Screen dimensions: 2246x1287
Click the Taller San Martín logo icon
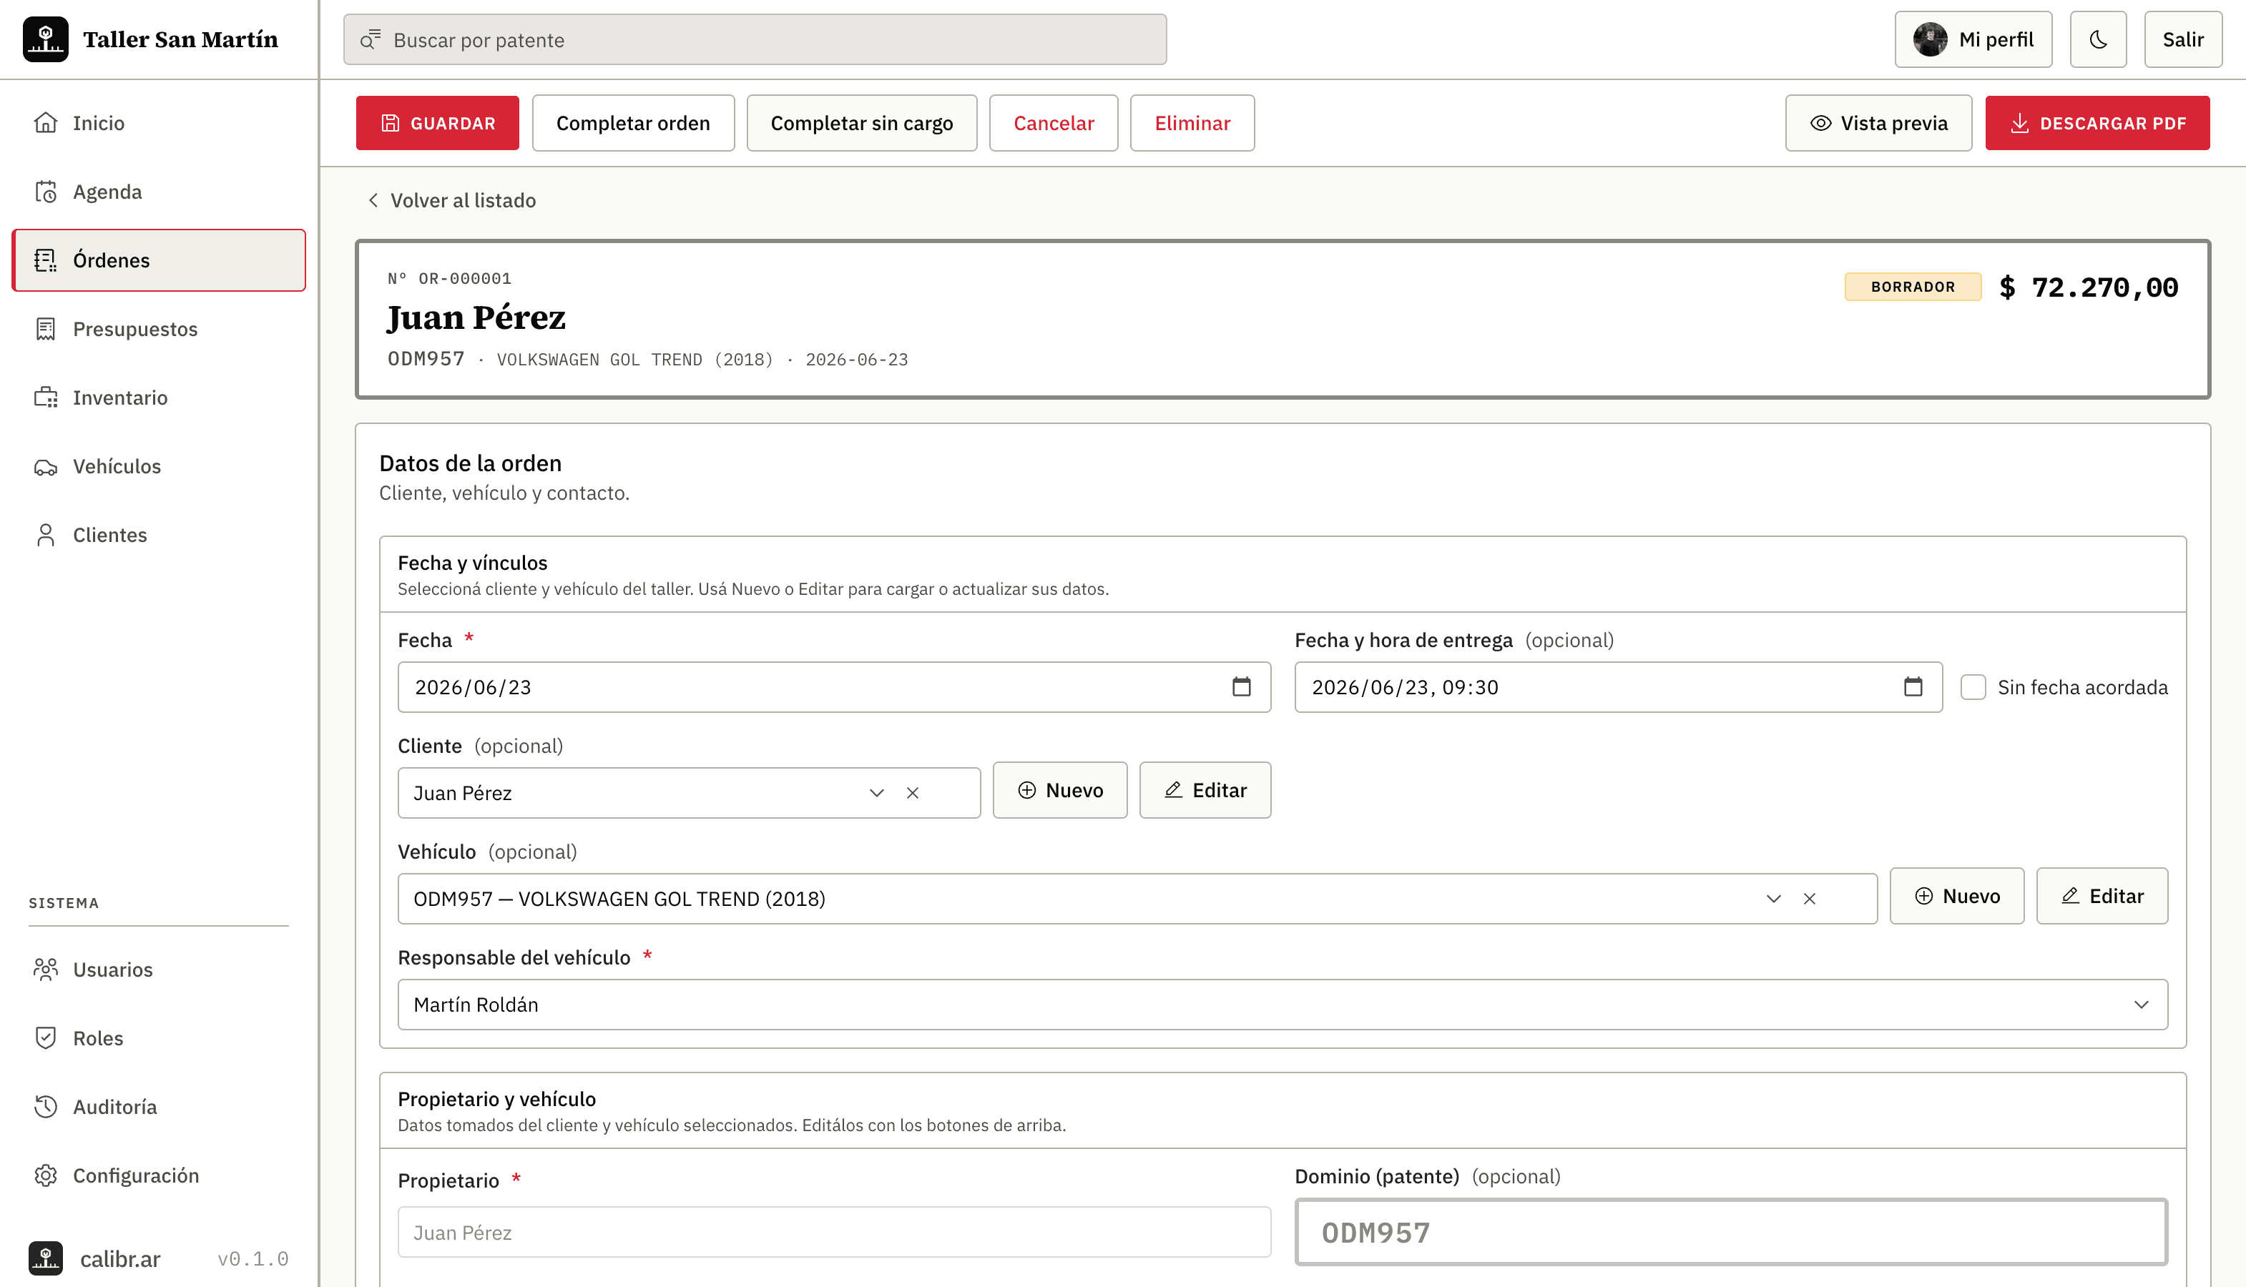(45, 39)
